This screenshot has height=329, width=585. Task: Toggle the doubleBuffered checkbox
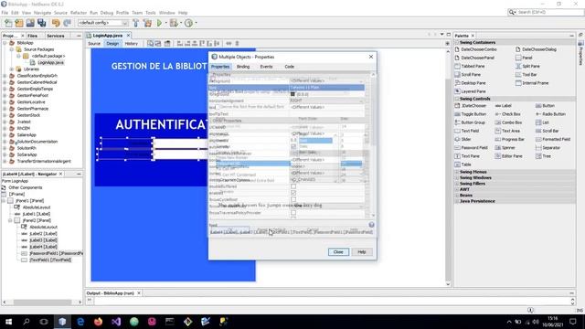click(293, 186)
